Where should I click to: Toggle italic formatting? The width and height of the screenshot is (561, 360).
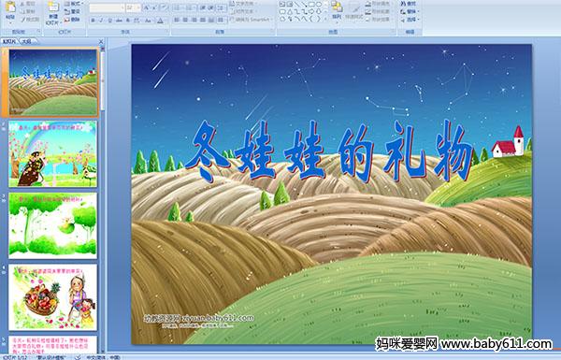coord(102,21)
